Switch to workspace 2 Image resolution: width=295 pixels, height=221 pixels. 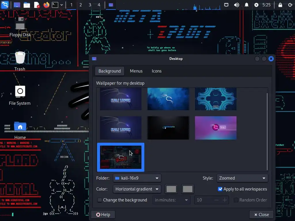point(81,5)
